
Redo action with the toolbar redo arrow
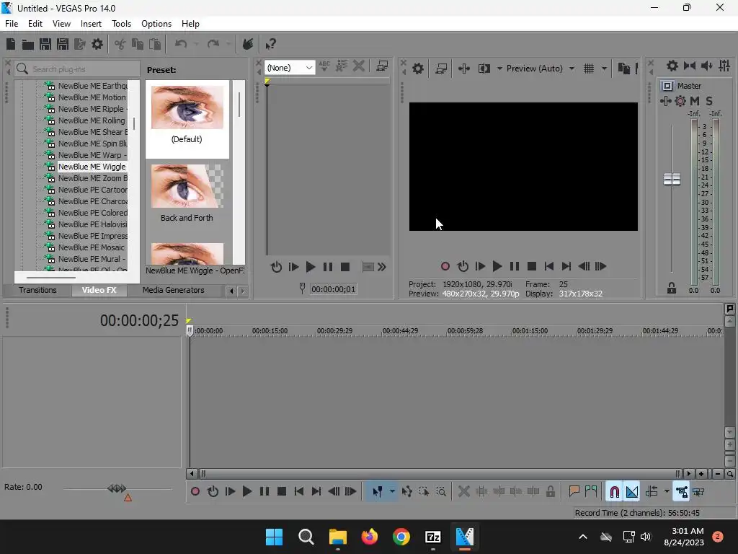213,44
